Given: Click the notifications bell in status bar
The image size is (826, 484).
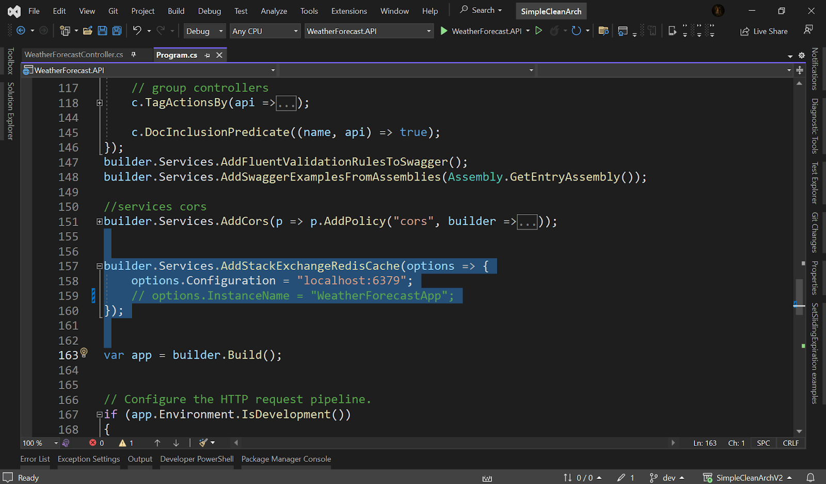Looking at the screenshot, I should 811,478.
